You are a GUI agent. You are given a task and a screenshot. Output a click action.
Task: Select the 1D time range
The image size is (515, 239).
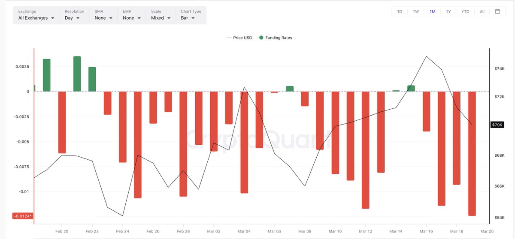[400, 12]
